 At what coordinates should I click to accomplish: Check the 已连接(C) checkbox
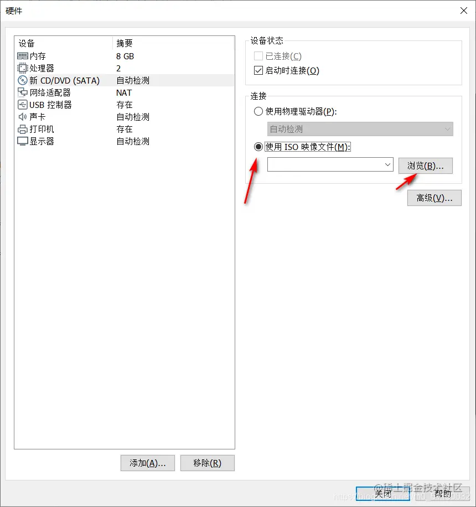coord(258,56)
